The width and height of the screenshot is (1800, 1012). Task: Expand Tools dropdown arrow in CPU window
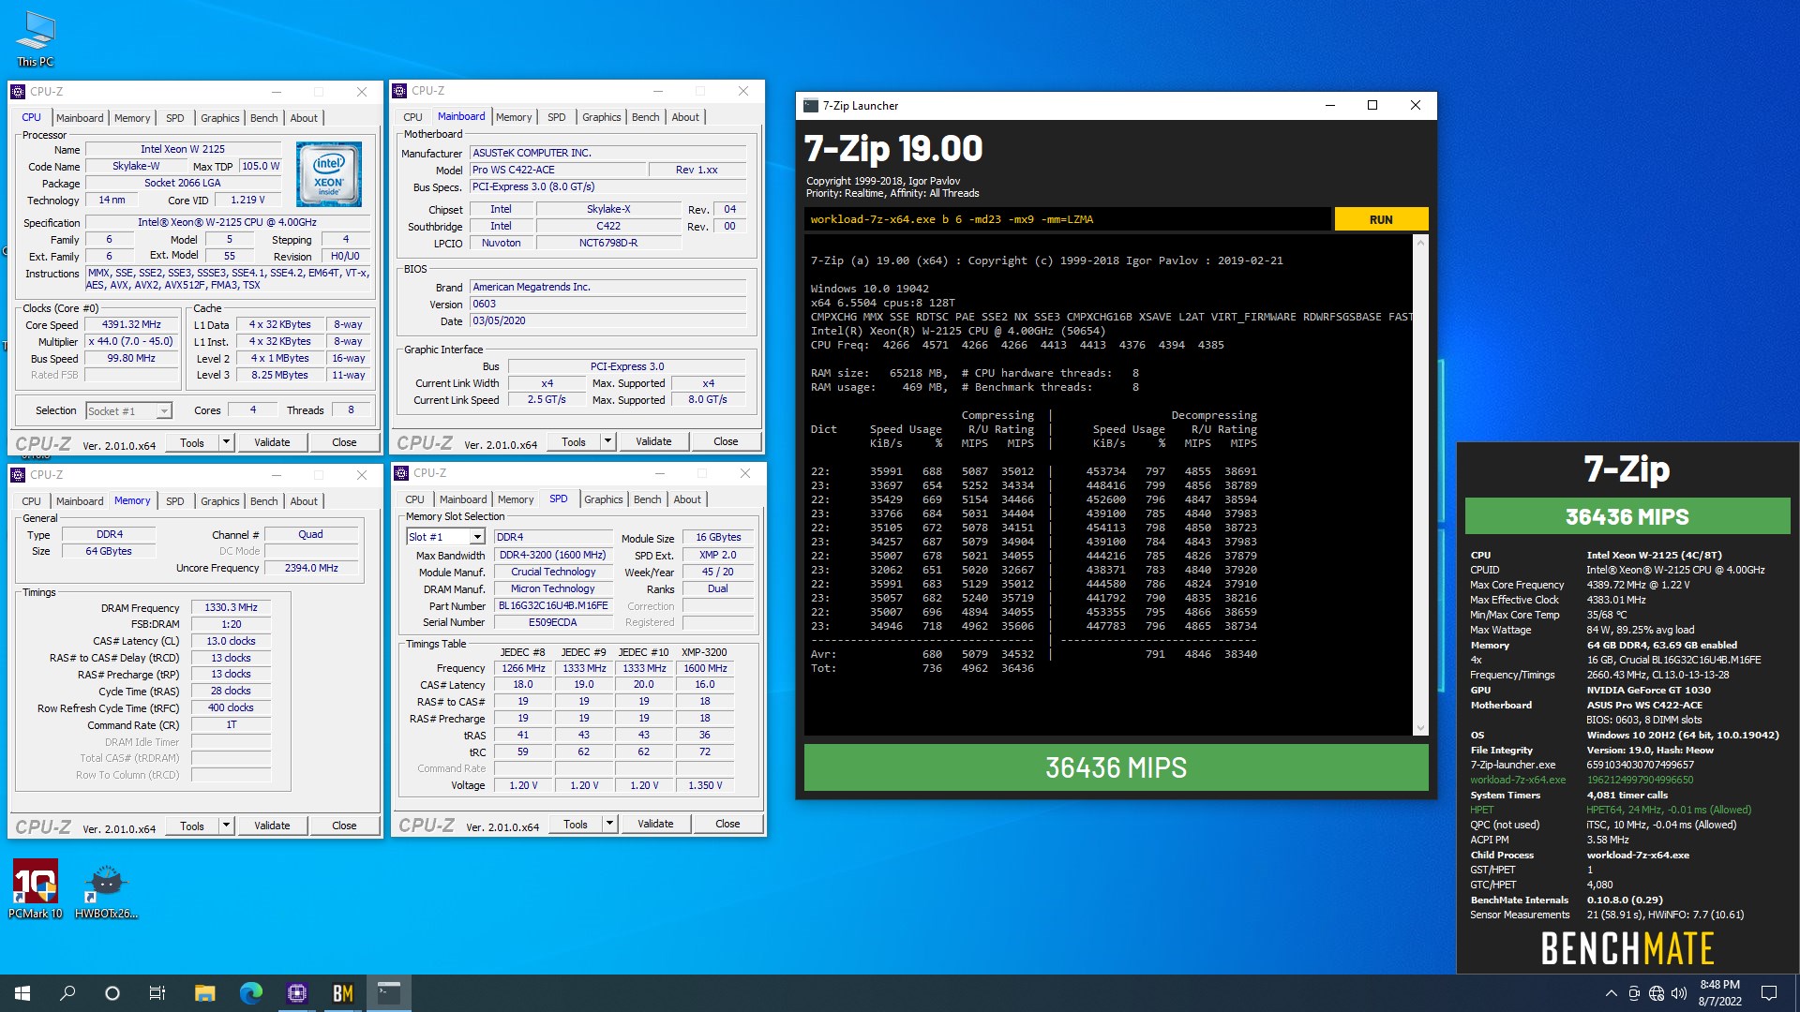click(226, 442)
